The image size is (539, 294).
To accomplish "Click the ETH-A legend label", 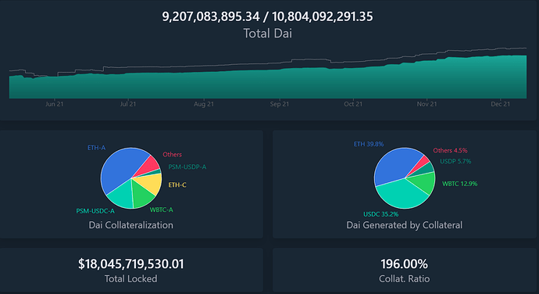I will pyautogui.click(x=96, y=148).
